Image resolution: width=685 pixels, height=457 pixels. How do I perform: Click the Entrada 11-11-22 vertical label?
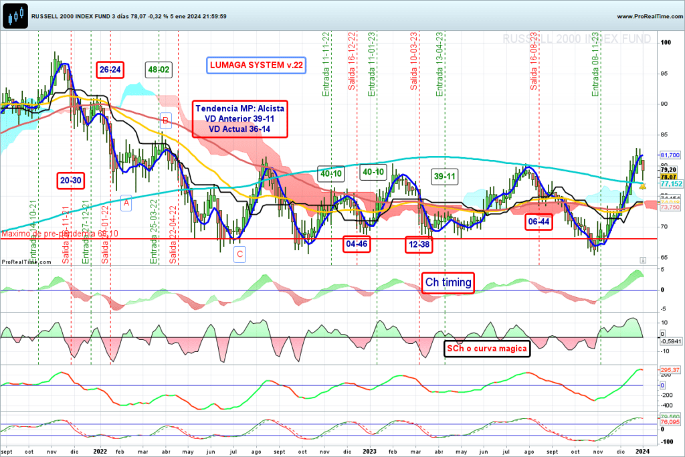coord(326,64)
